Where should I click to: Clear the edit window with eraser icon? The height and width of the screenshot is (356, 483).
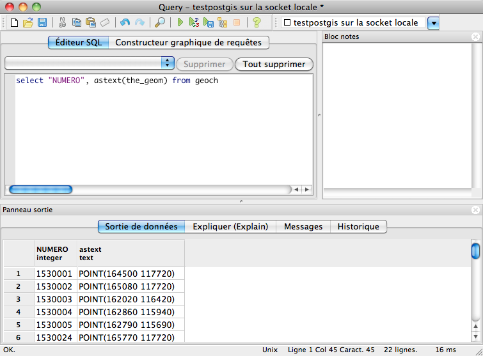click(104, 22)
